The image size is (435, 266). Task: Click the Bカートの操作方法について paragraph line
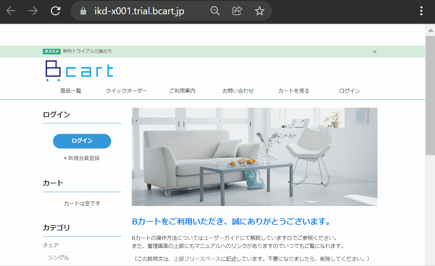[x=235, y=238]
